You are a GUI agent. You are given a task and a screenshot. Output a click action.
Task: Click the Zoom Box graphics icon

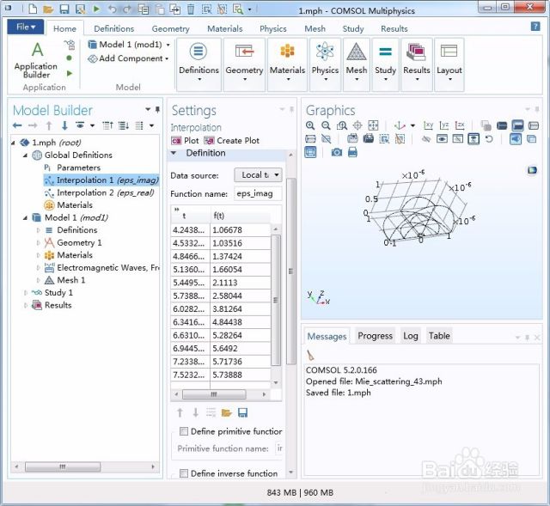[x=342, y=125]
